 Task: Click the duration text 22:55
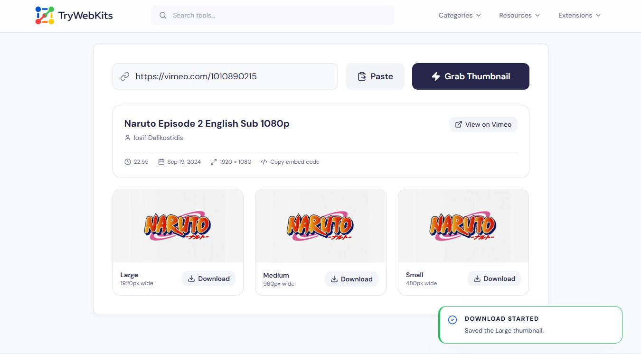141,162
